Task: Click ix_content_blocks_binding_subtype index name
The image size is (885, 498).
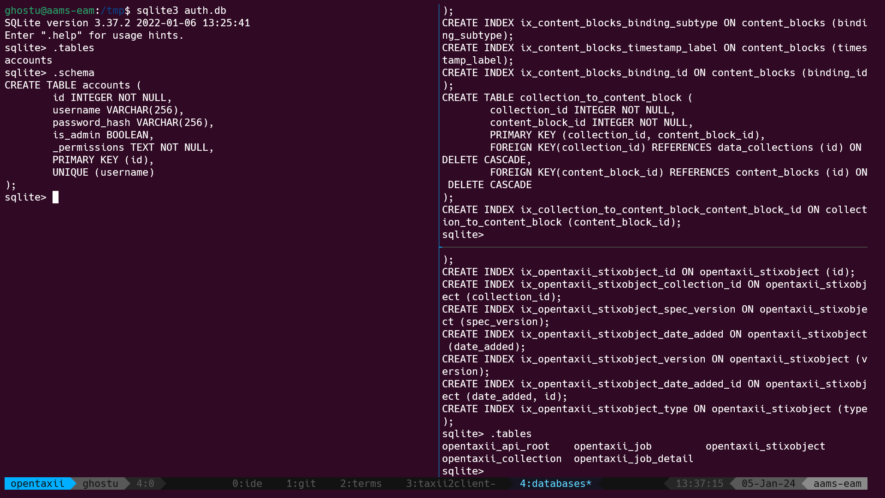Action: [x=619, y=23]
